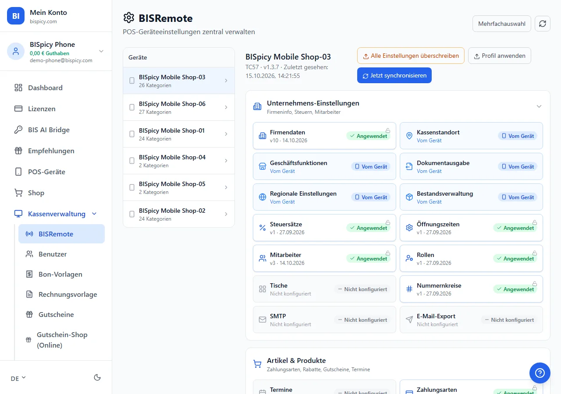Select device BISpicy Mobile Shop-01
This screenshot has height=394, width=561.
179,134
